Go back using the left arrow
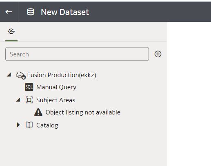This screenshot has height=166, width=211. point(9,12)
